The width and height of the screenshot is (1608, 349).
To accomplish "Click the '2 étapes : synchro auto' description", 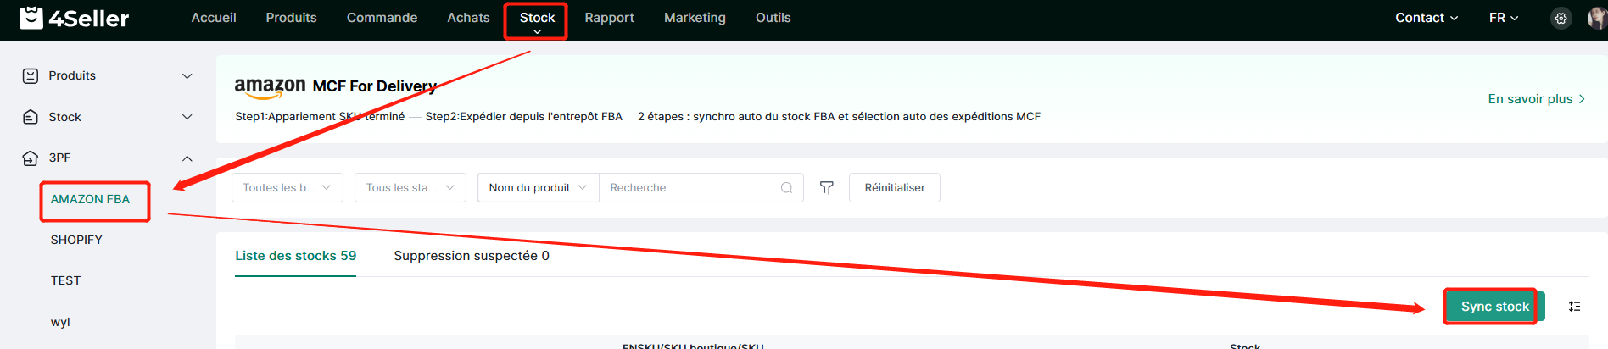I will click(839, 117).
